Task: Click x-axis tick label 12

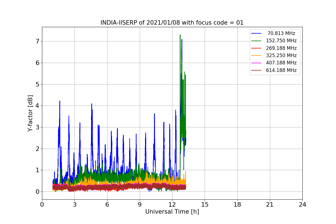Action: pos(172,204)
